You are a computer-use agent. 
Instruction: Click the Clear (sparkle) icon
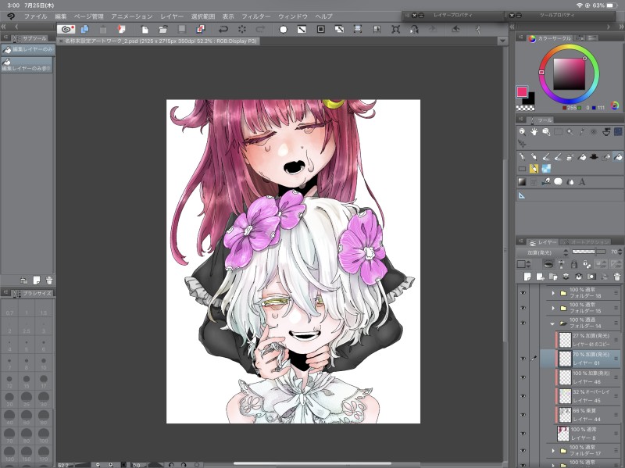(x=242, y=29)
